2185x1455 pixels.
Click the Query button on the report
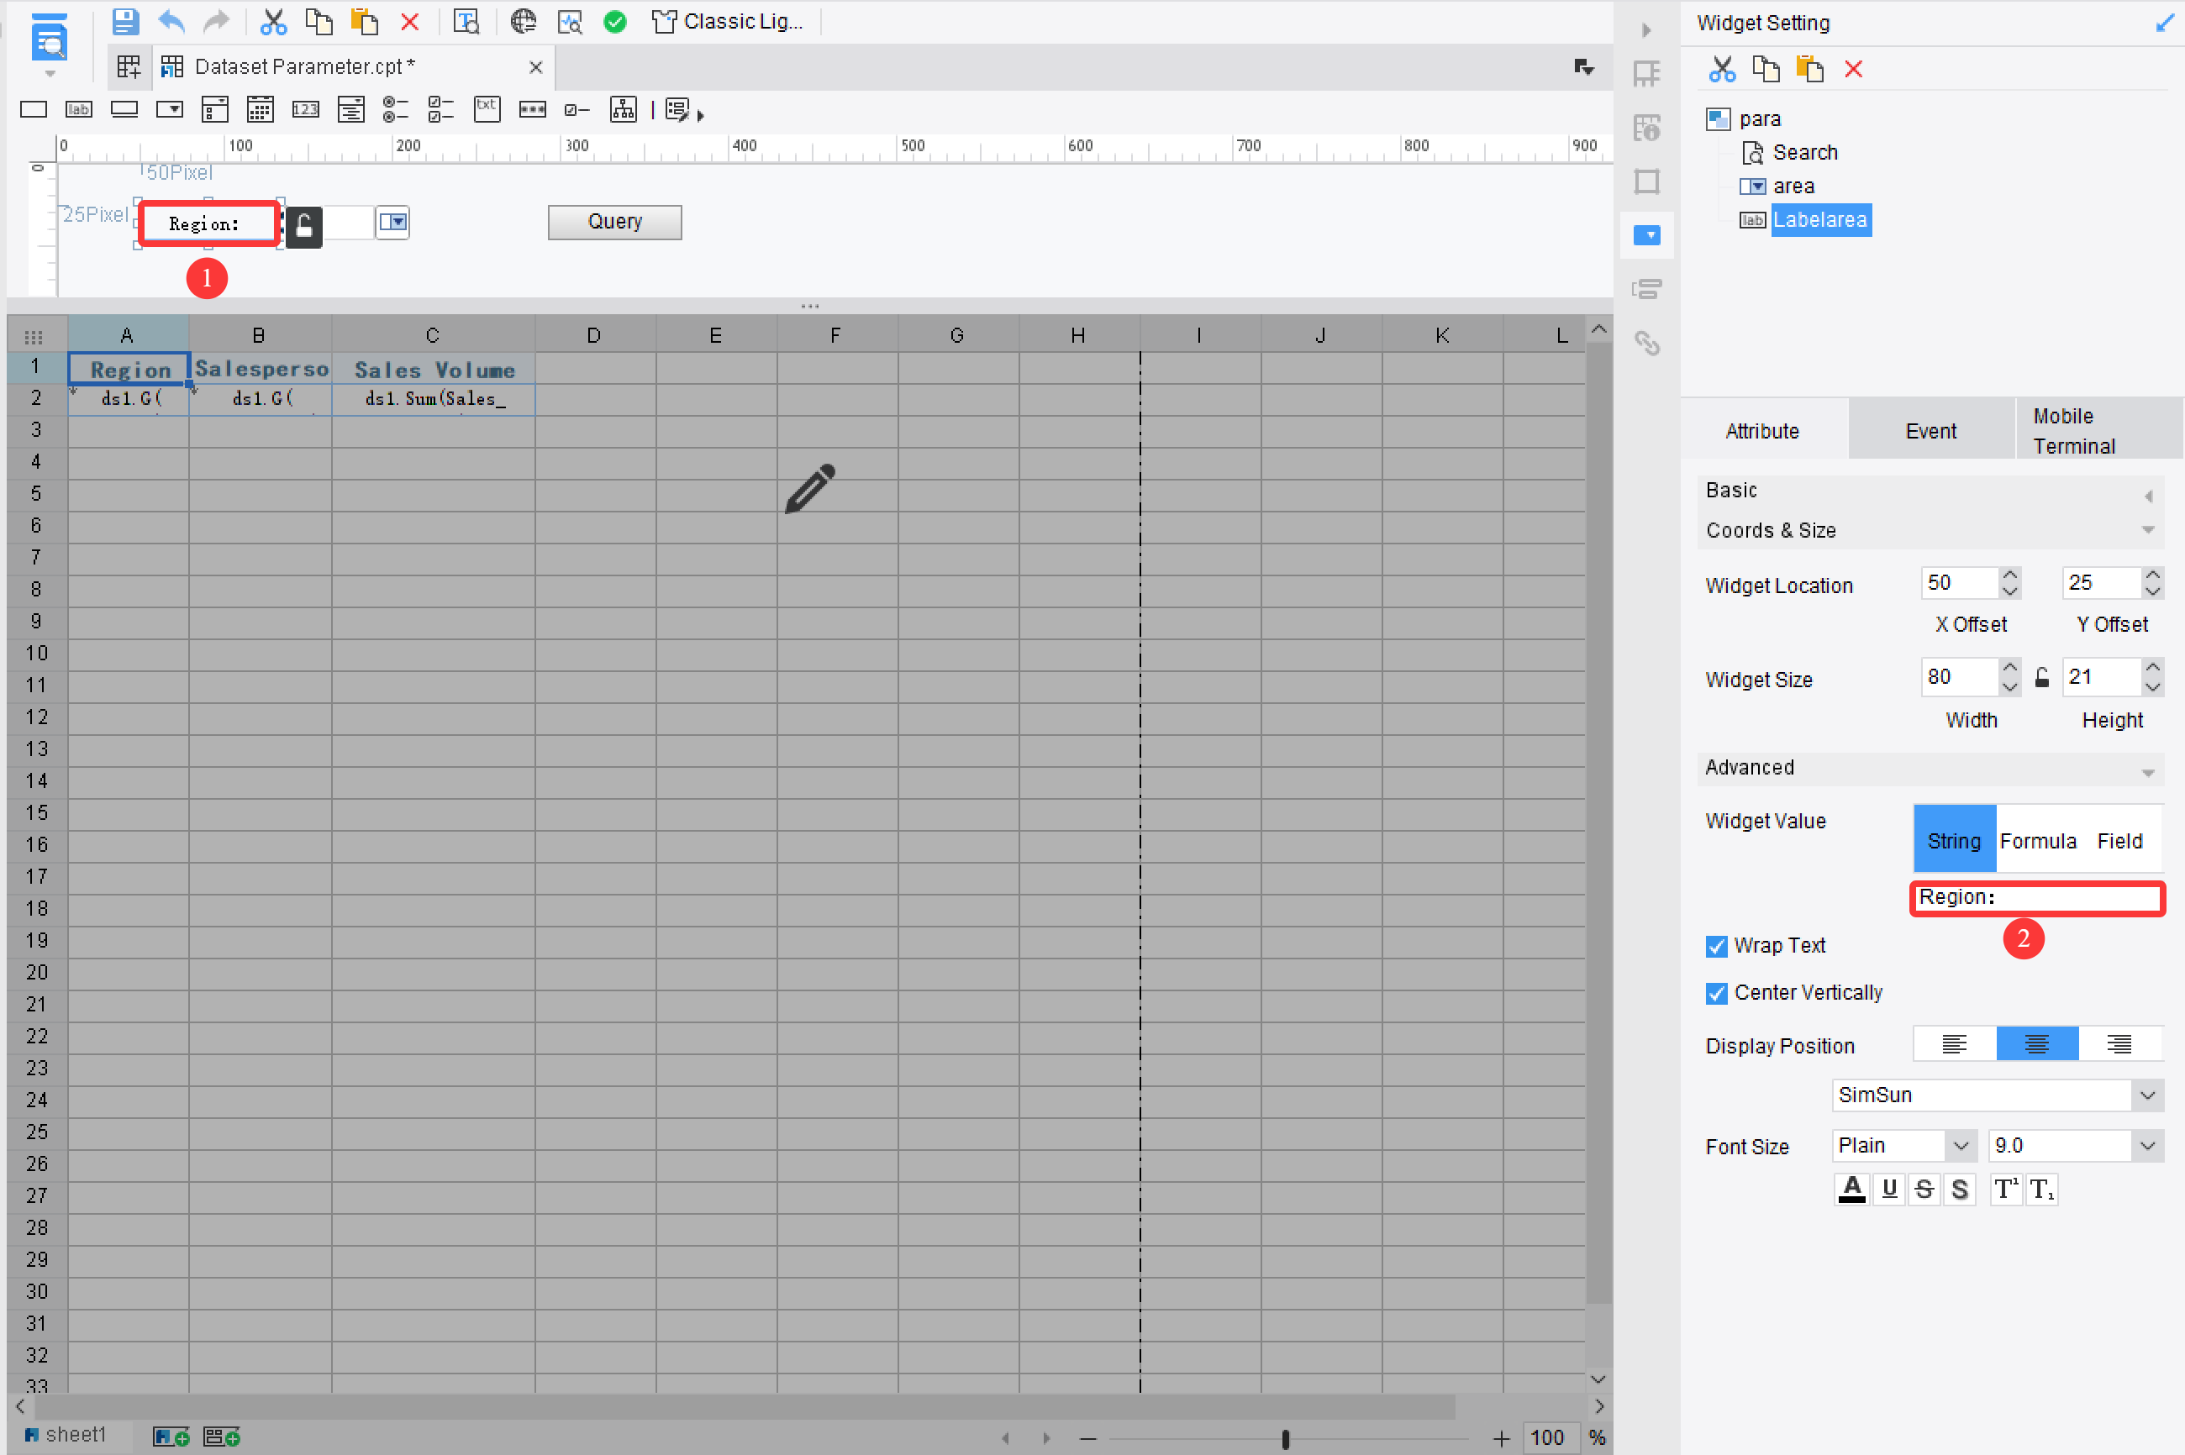613,222
